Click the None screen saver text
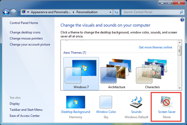Image resolution: width=187 pixels, height=125 pixels. [x=167, y=117]
